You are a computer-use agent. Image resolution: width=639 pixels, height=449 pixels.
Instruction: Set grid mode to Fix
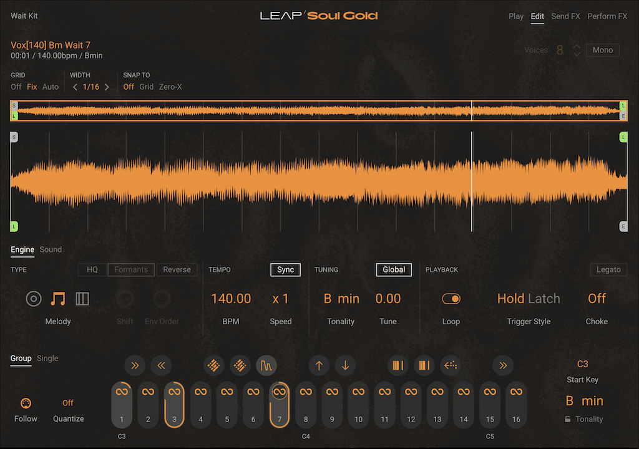[x=32, y=87]
